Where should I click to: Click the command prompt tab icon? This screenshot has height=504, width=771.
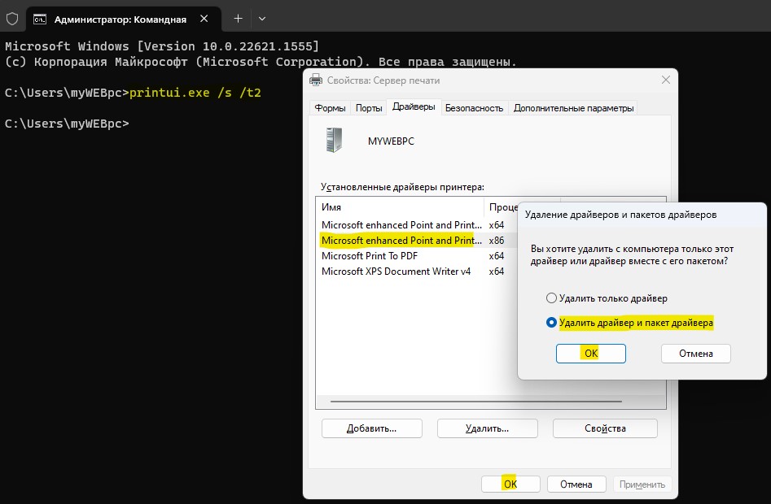[40, 20]
